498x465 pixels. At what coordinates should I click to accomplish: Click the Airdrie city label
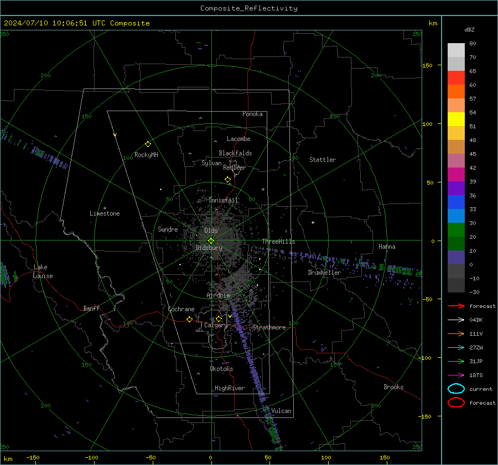coord(218,295)
